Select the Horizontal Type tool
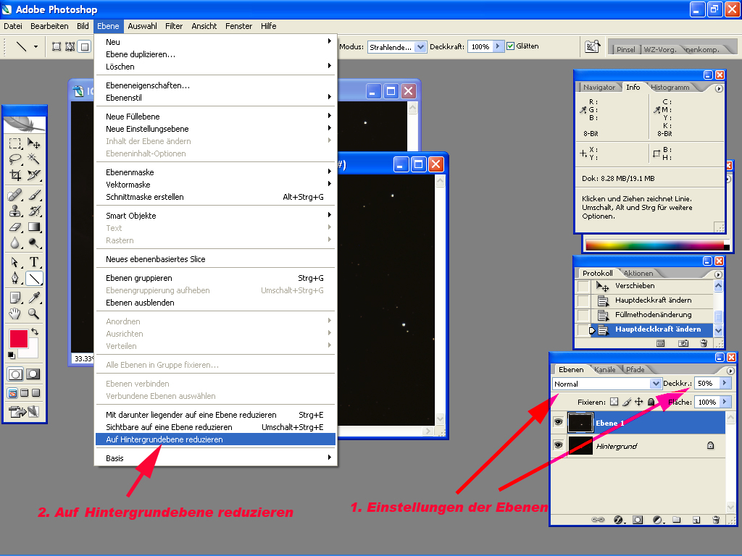The width and height of the screenshot is (742, 556). tap(33, 261)
